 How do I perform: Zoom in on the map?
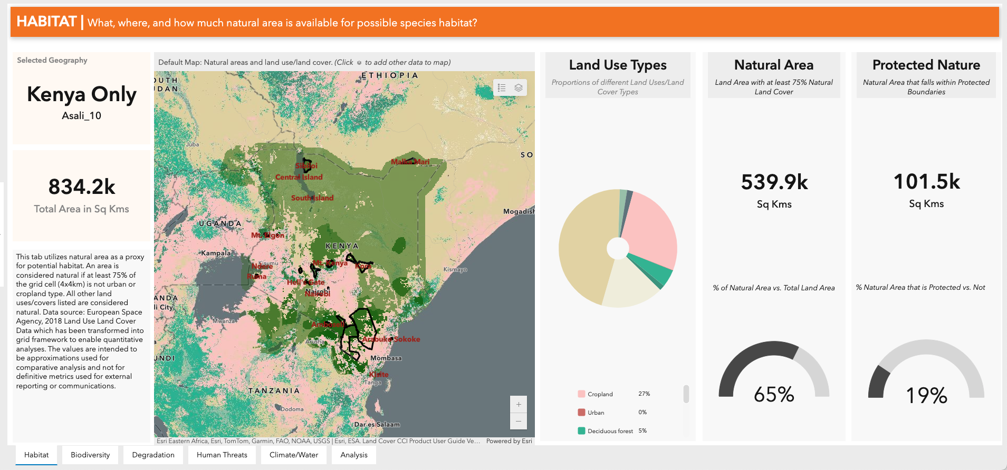(x=519, y=405)
